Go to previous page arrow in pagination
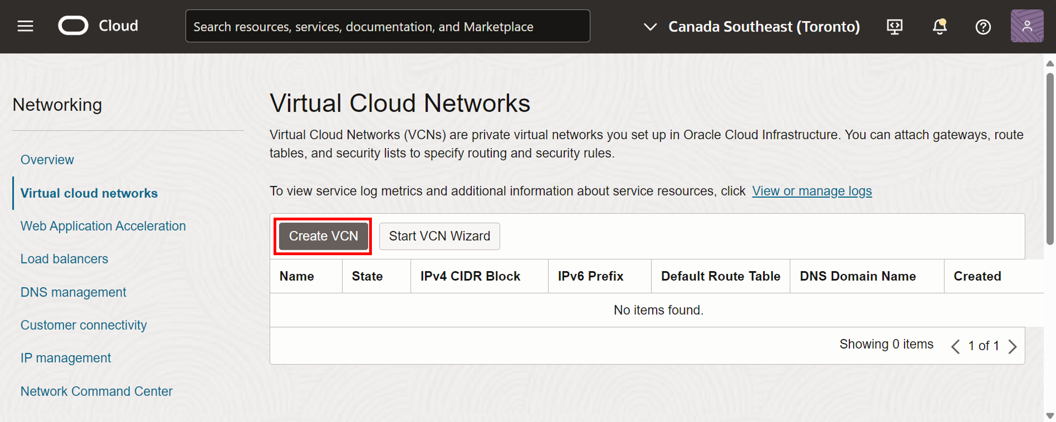Screen dimensions: 1056x422 point(955,346)
